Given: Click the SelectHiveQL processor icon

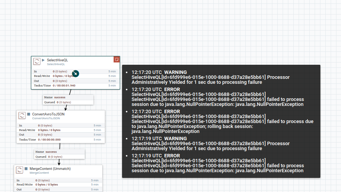Looking at the screenshot, I should [37, 61].
